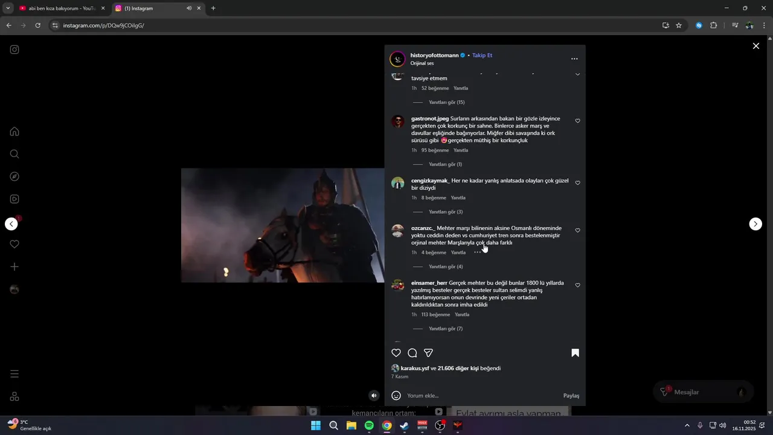Viewport: 773px width, 435px height.
Task: Reply to einsamer_herr with Yanıtla
Action: click(x=462, y=315)
